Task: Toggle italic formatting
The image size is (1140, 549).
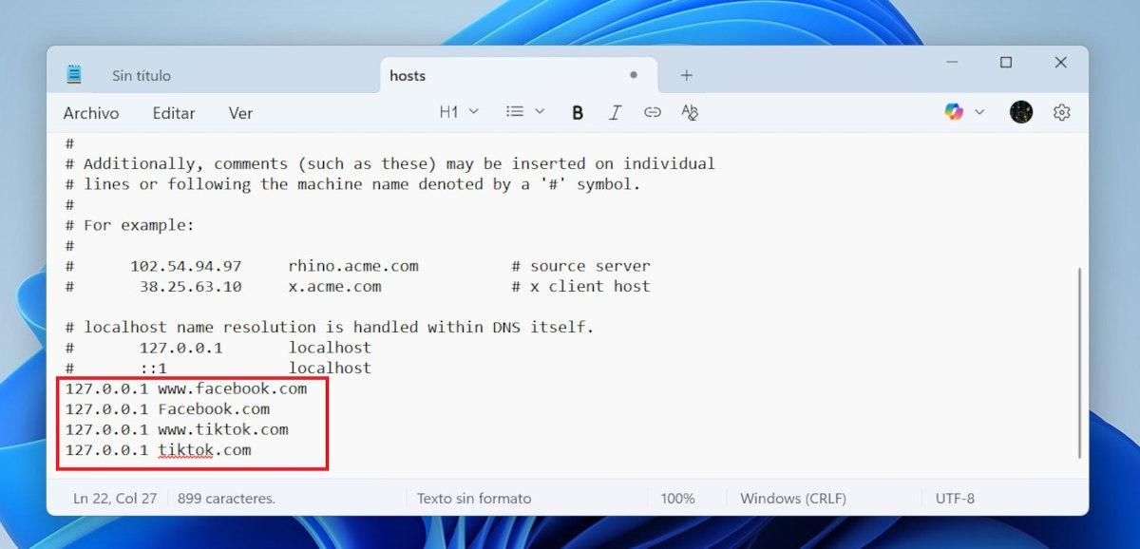Action: [615, 112]
